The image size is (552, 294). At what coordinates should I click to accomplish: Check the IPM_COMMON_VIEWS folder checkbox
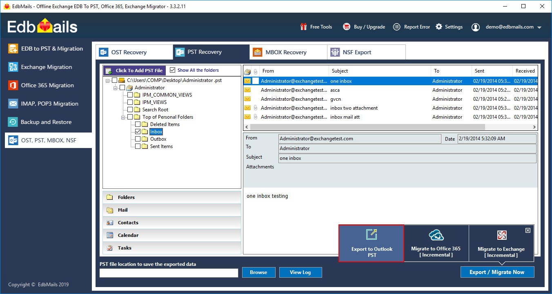point(130,95)
